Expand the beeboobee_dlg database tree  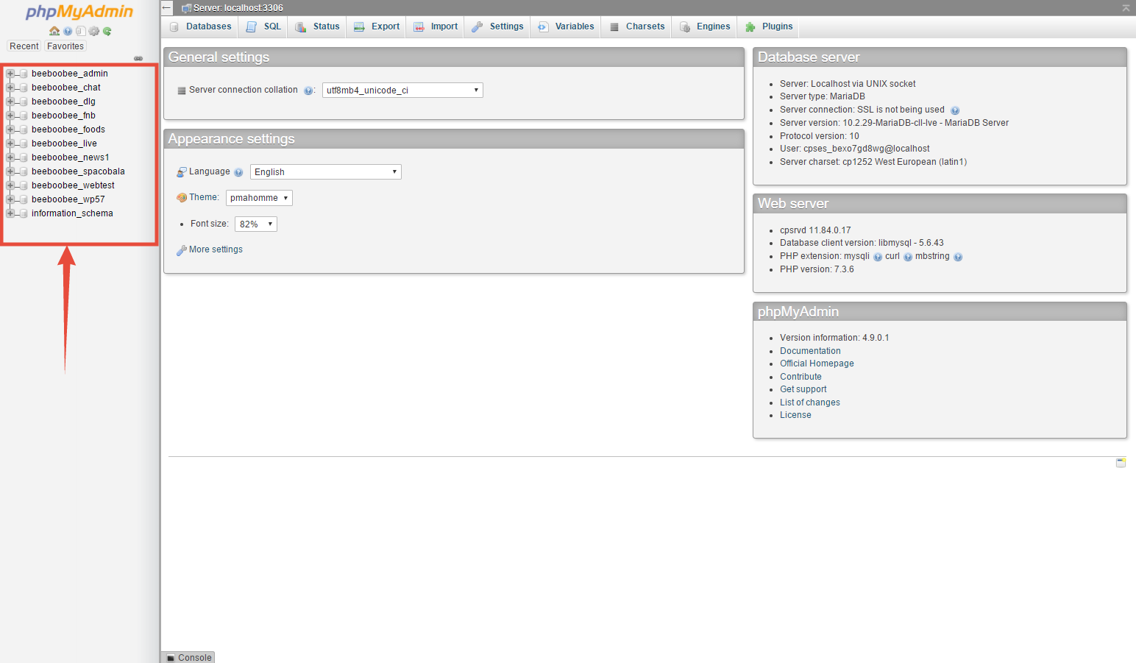10,102
